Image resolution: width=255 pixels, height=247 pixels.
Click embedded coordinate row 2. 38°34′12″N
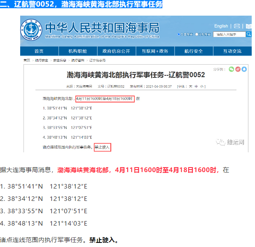coord(67,118)
